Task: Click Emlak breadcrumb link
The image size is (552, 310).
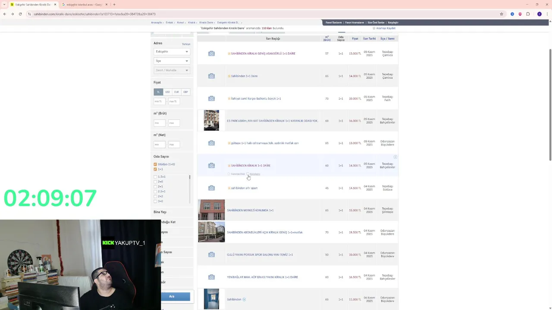Action: coord(169,22)
